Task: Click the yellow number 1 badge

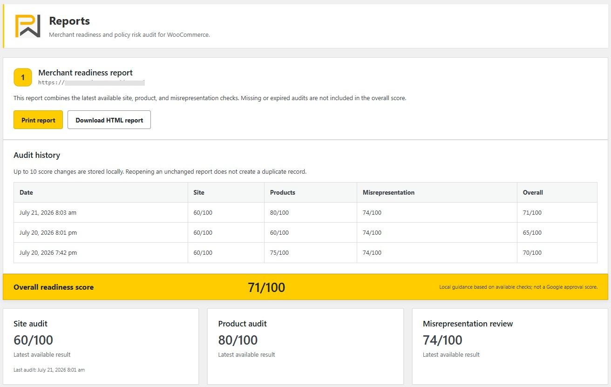Action: point(23,77)
